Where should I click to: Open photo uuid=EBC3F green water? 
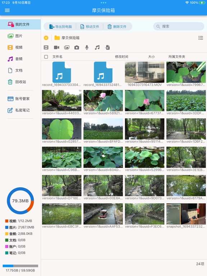[61, 216]
